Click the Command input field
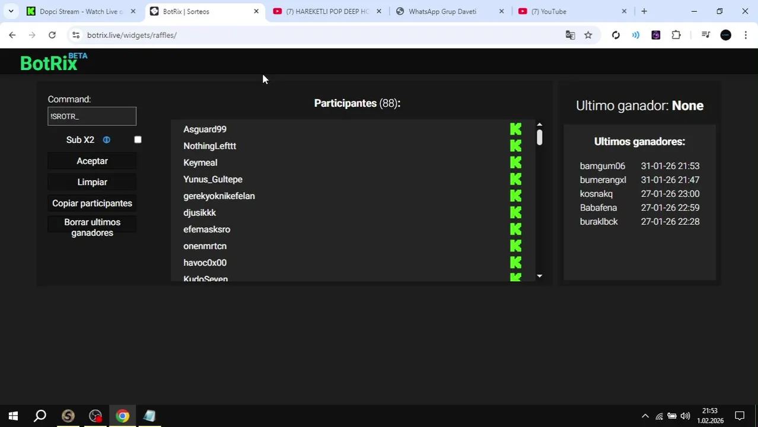The height and width of the screenshot is (427, 758). 92,116
